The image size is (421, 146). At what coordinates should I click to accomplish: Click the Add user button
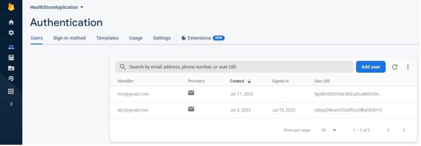371,67
